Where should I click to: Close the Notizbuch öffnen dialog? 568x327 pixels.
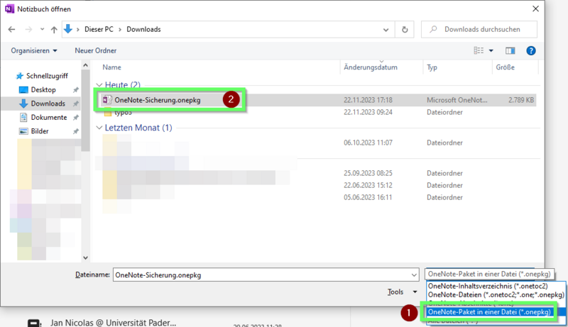tap(535, 9)
